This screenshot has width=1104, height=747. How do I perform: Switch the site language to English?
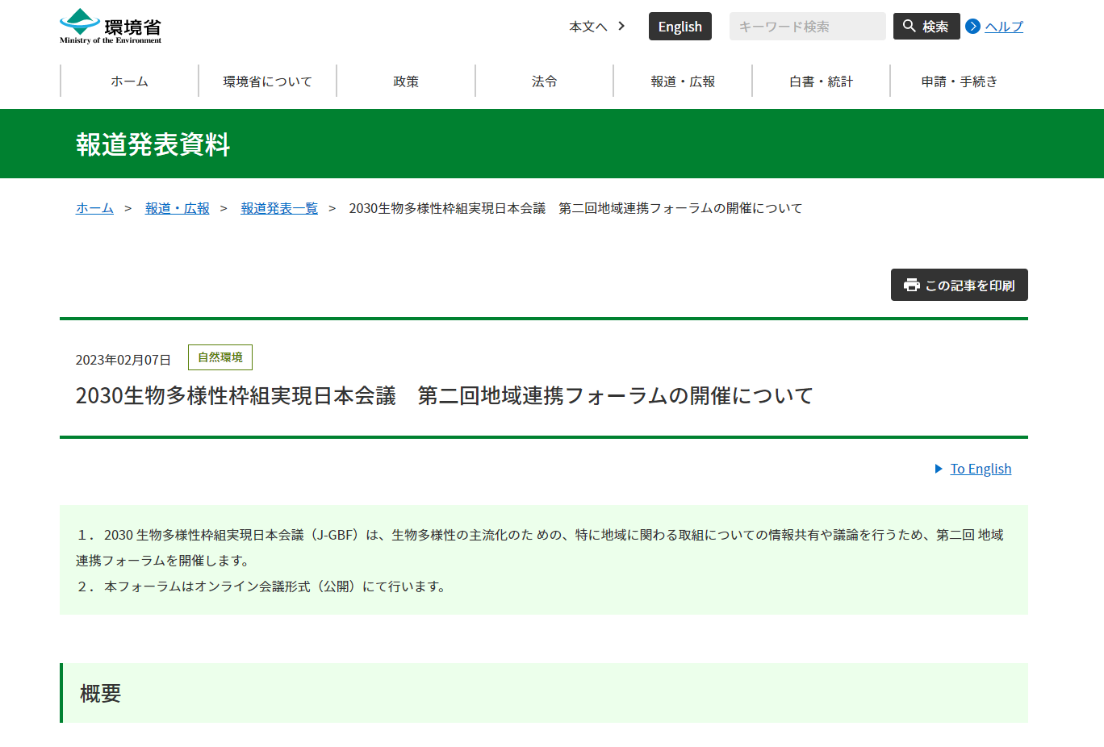[x=680, y=27]
